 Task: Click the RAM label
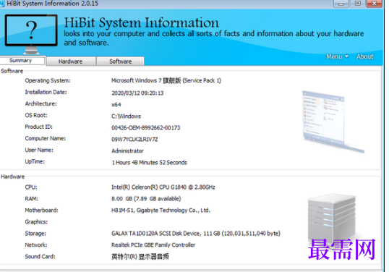coord(32,199)
